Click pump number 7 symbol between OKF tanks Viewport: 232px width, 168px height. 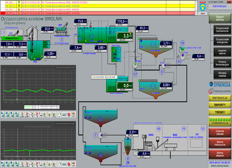pos(101,135)
